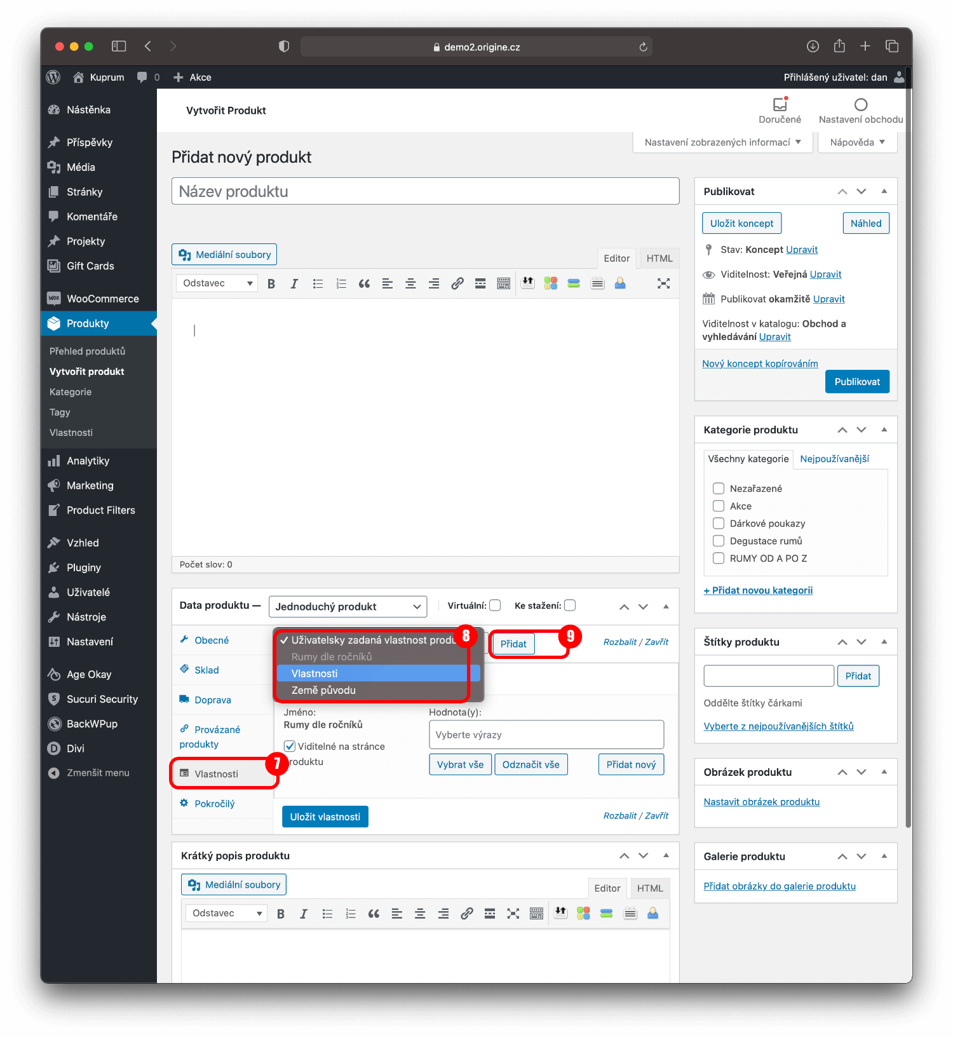The height and width of the screenshot is (1037, 953).
Task: Switch to the HTML tab in main editor
Action: pyautogui.click(x=659, y=259)
